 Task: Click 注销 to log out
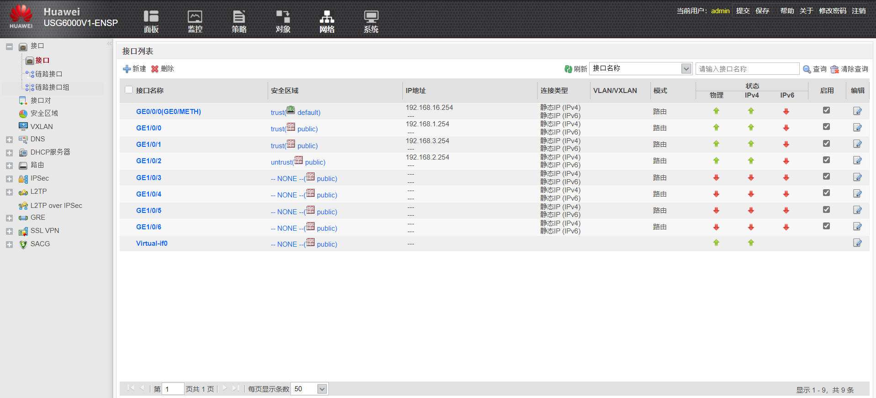(859, 10)
